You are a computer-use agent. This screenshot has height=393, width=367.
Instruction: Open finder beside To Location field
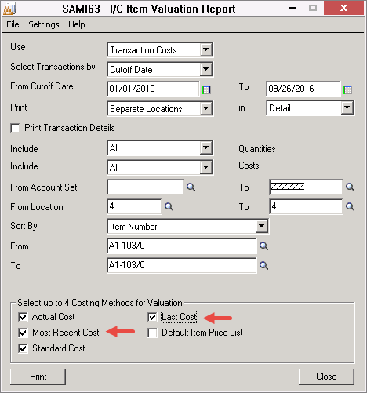tap(350, 207)
